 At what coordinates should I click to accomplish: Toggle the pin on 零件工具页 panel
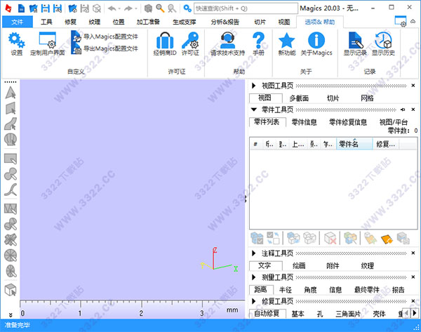[403, 109]
